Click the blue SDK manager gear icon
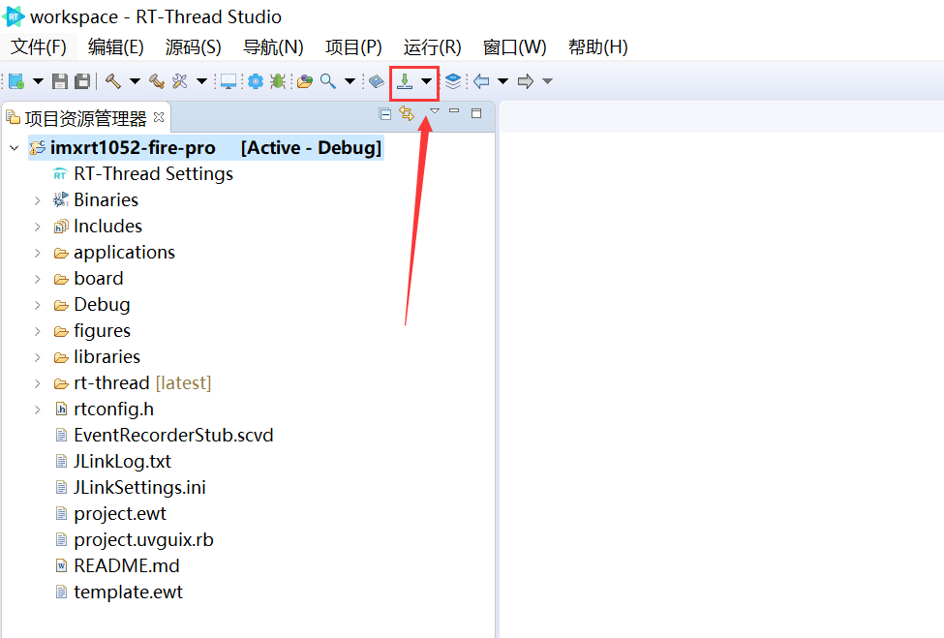944x638 pixels. (255, 82)
